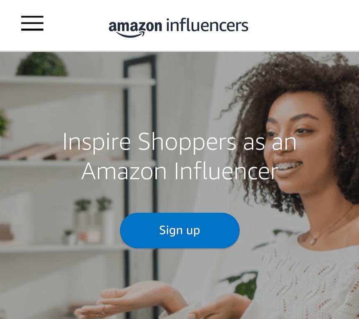Image resolution: width=359 pixels, height=319 pixels.
Task: Click the round topiary plant on top shelf
Action: tap(42, 64)
